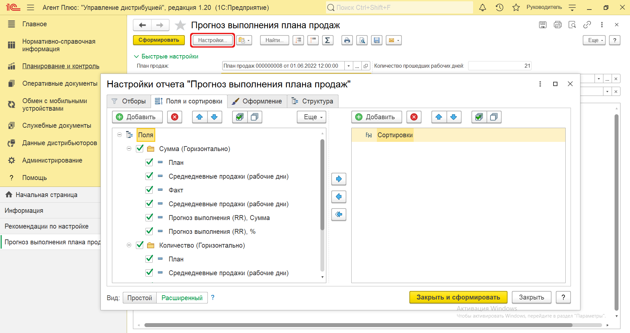Open print preview icon in report toolbar
Viewport: 630px width, 333px height.
point(362,40)
